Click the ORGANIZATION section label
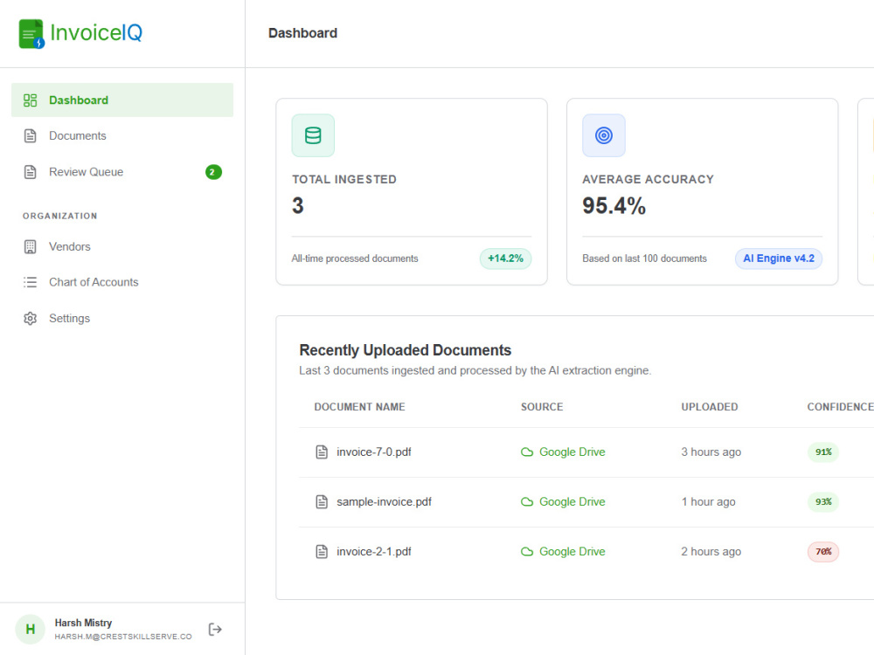The image size is (874, 655). tap(59, 216)
